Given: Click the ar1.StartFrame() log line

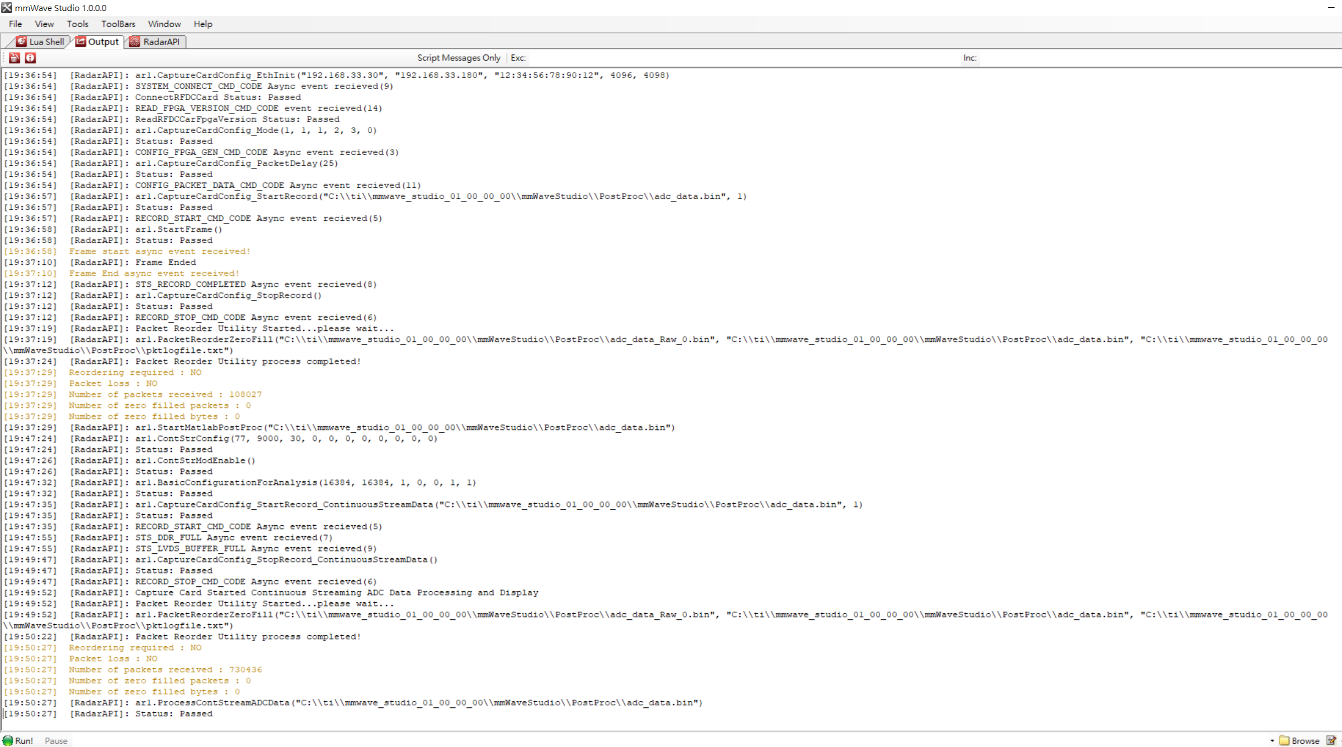Looking at the screenshot, I should pos(113,230).
